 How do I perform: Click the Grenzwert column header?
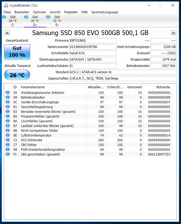click(134, 87)
